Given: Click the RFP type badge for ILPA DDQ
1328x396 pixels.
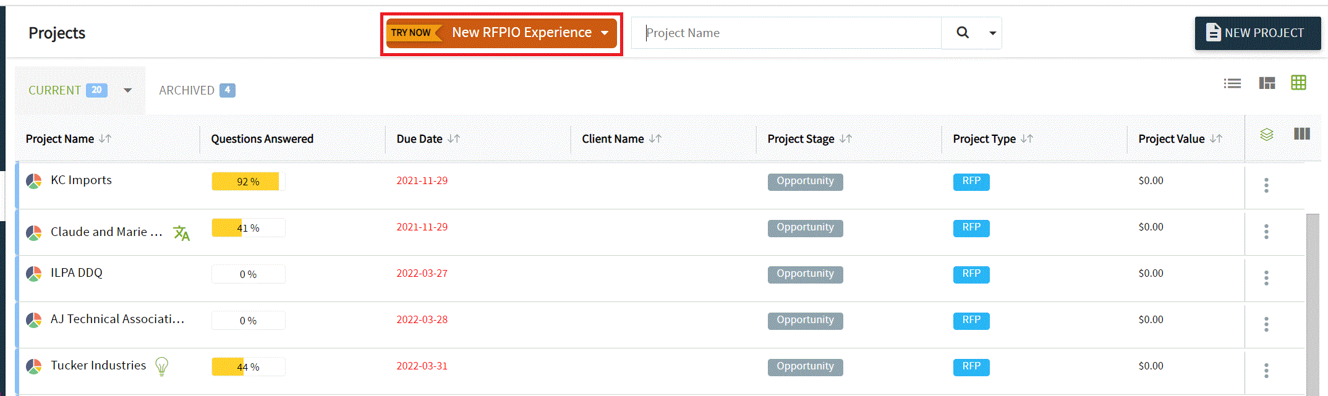Looking at the screenshot, I should (971, 274).
